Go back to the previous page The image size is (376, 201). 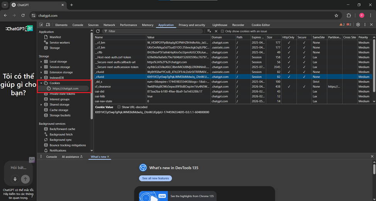click(5, 15)
